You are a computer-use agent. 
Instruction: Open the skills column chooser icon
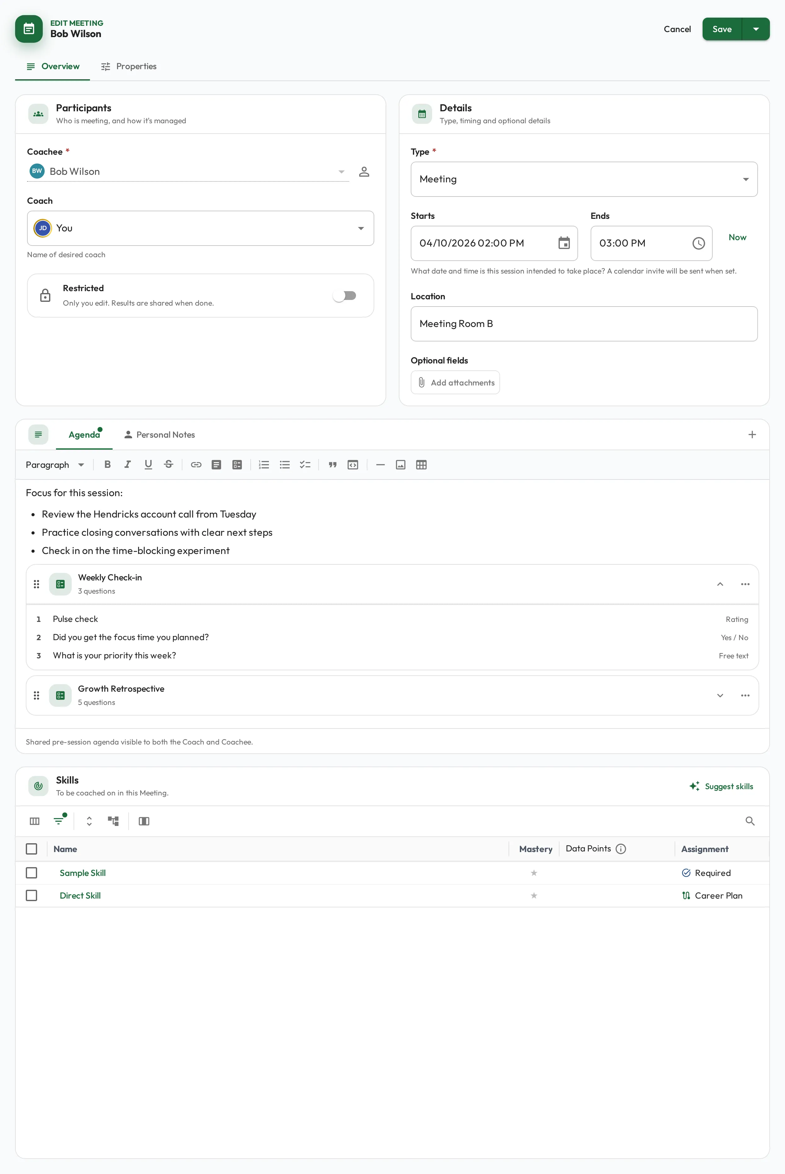coord(35,821)
